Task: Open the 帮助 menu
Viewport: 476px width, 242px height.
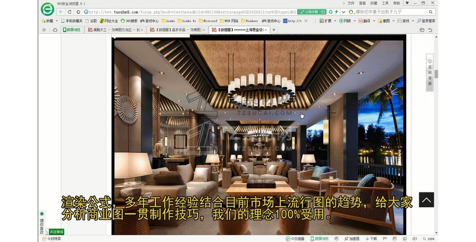Action: click(x=396, y=3)
